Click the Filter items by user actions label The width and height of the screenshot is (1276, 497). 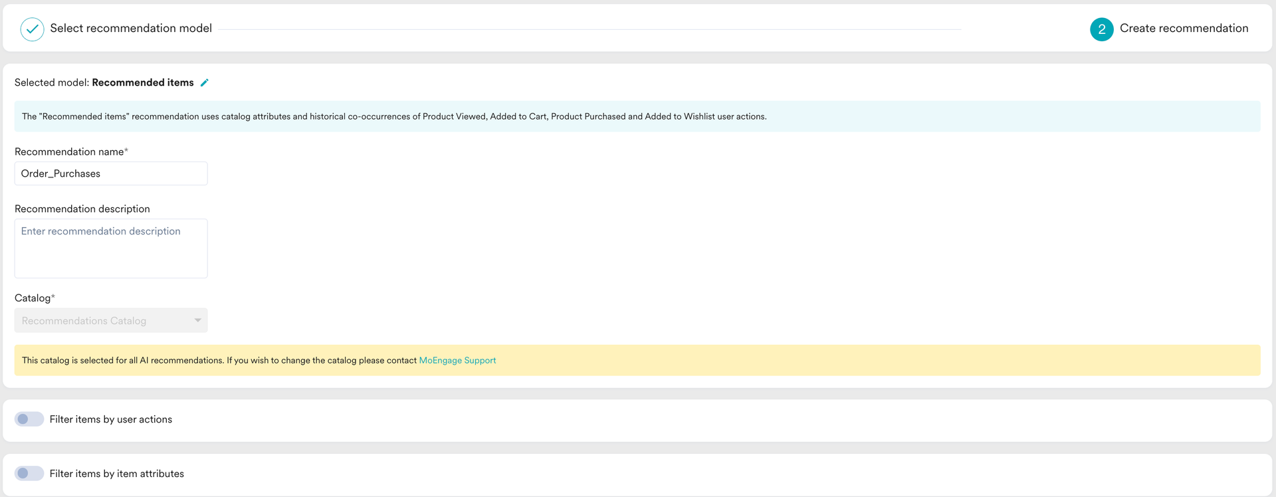[111, 419]
